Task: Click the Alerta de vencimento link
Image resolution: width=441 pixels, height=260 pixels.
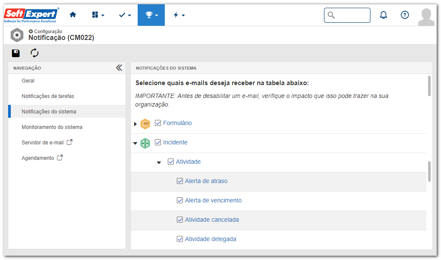Action: (x=213, y=200)
